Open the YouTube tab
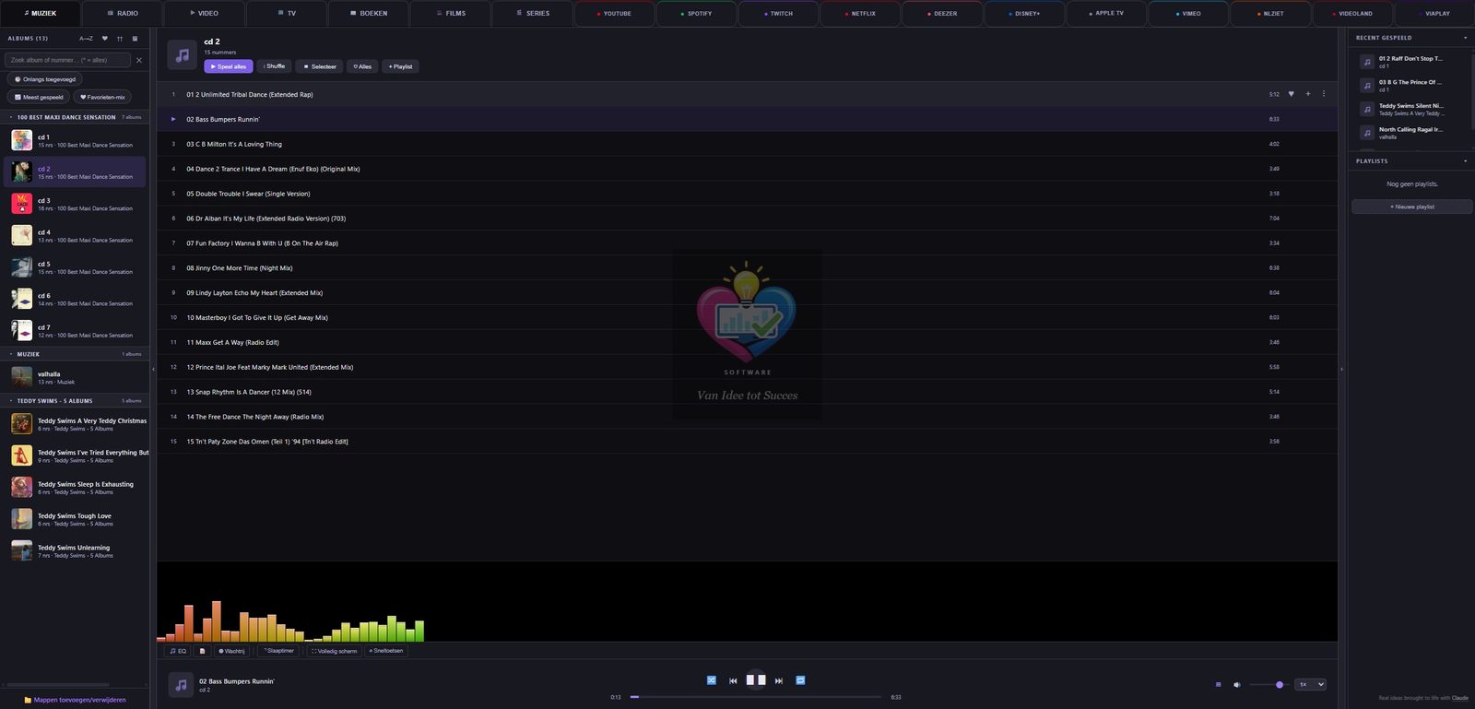 (x=614, y=14)
